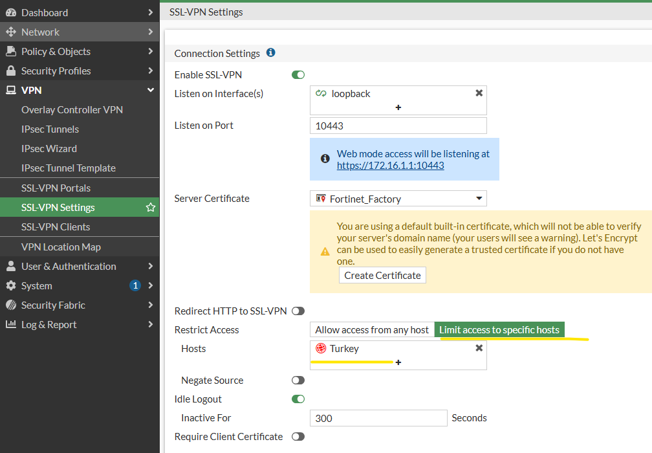Select Allow access from any host
Image resolution: width=652 pixels, height=453 pixels.
[372, 330]
